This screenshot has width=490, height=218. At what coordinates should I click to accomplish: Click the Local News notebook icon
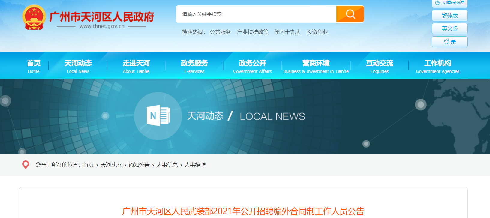point(158,116)
